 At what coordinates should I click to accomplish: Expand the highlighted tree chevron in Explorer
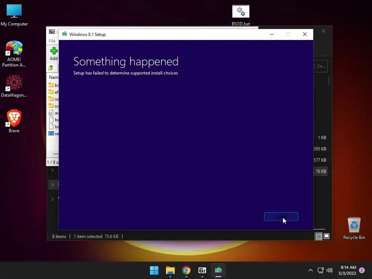point(52,185)
